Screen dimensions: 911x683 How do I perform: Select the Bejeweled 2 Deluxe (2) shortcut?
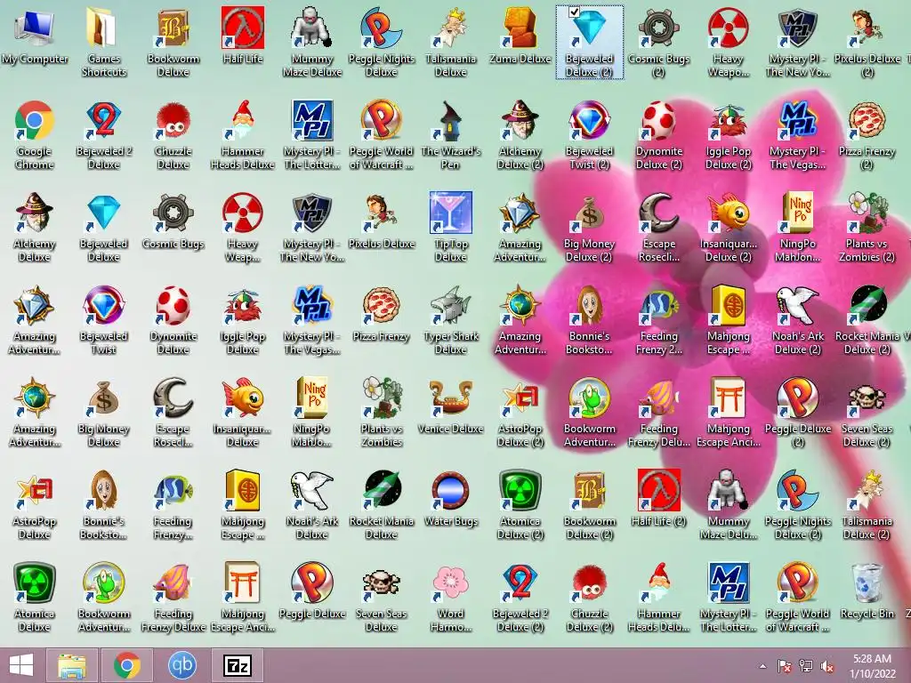(x=520, y=597)
